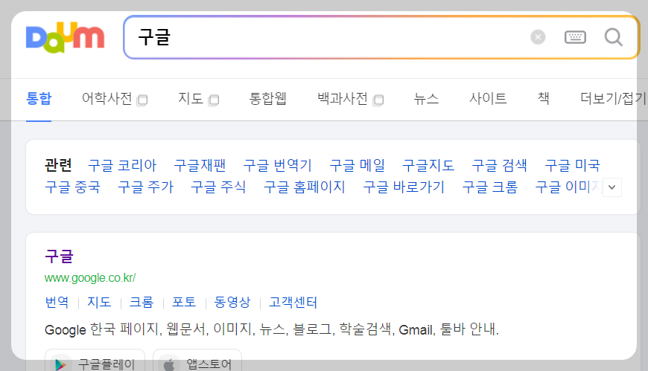This screenshot has height=371, width=648.
Task: Switch to the 어학사전 tab
Action: (x=107, y=99)
